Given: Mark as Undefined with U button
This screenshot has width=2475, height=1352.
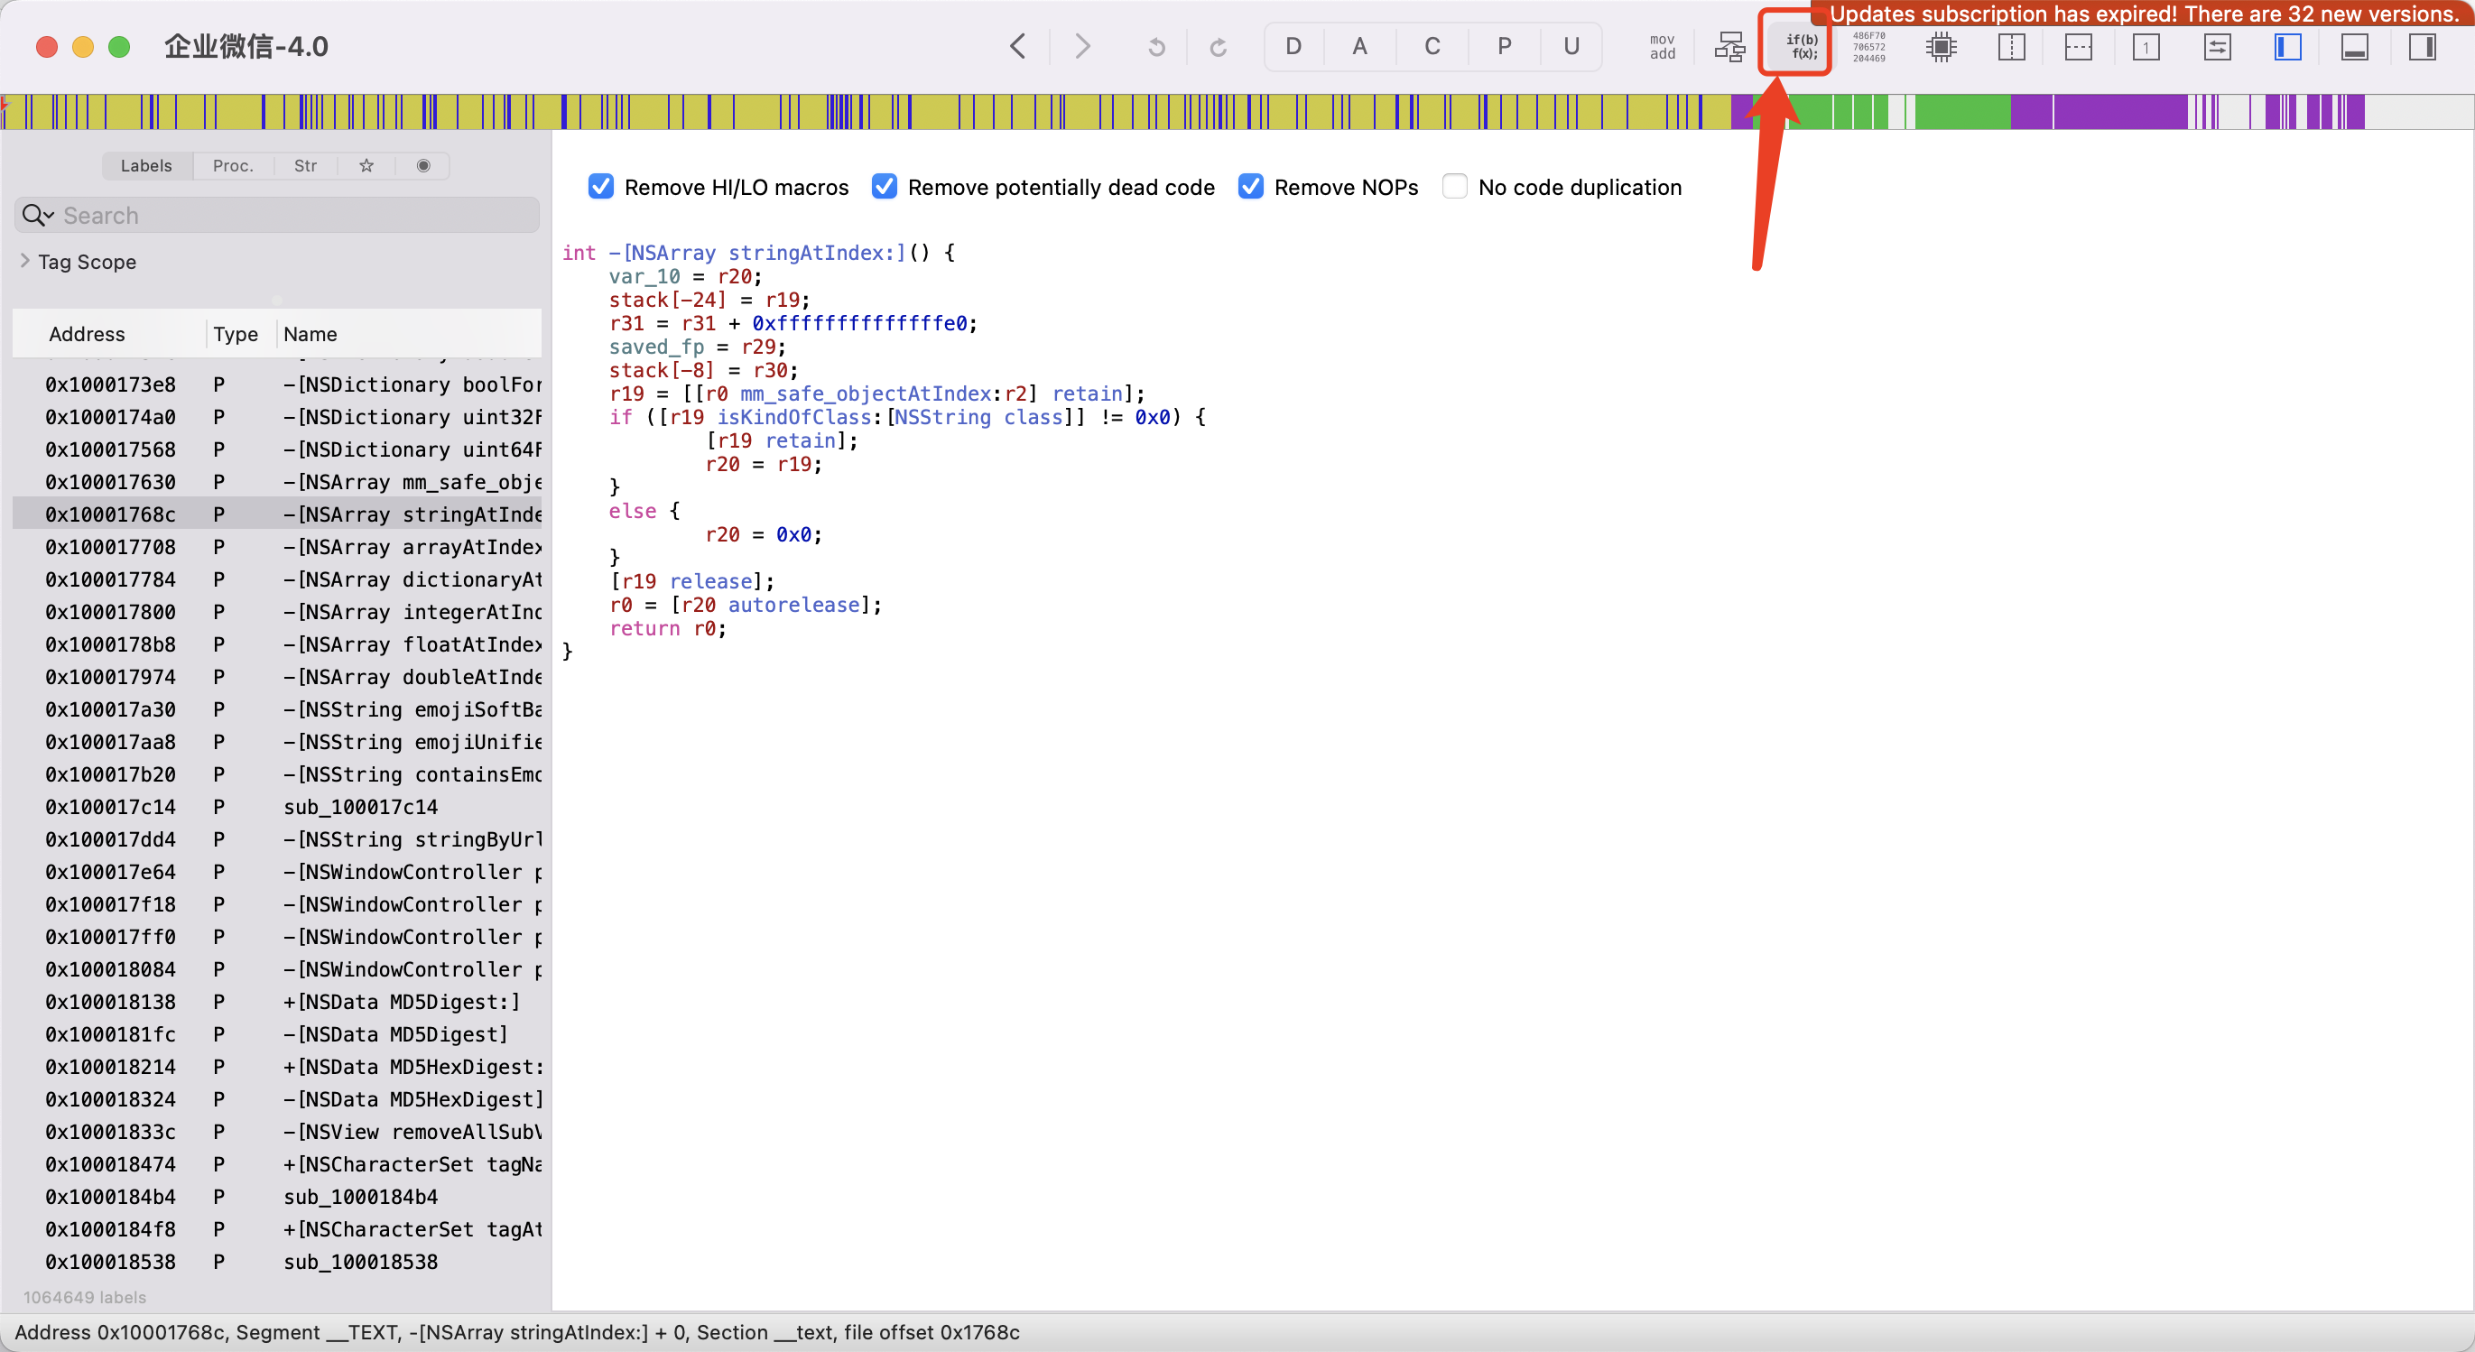Looking at the screenshot, I should coord(1571,46).
